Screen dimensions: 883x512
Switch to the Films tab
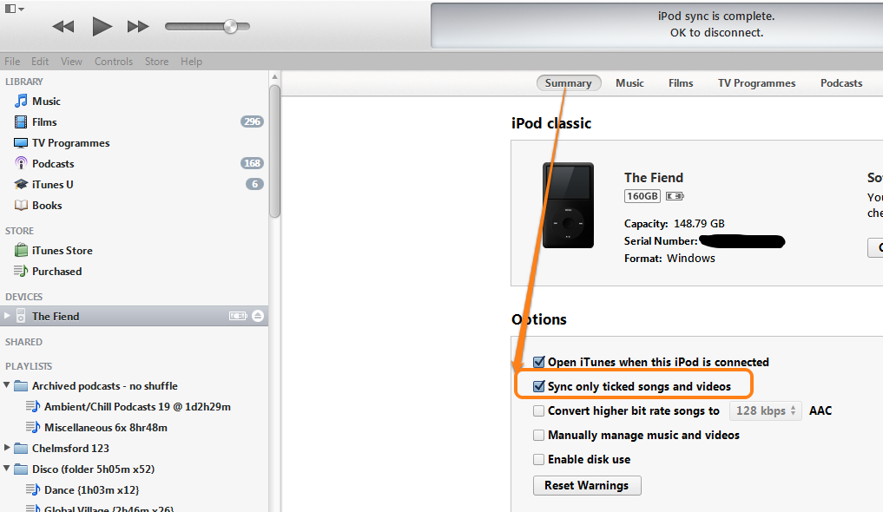pyautogui.click(x=681, y=83)
